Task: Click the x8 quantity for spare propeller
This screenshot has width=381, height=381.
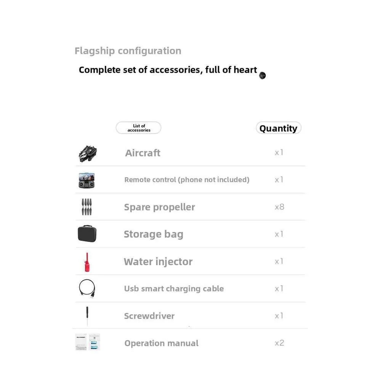Action: tap(280, 207)
